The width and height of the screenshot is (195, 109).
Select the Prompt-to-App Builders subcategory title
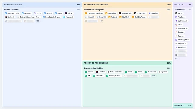(x=94, y=68)
